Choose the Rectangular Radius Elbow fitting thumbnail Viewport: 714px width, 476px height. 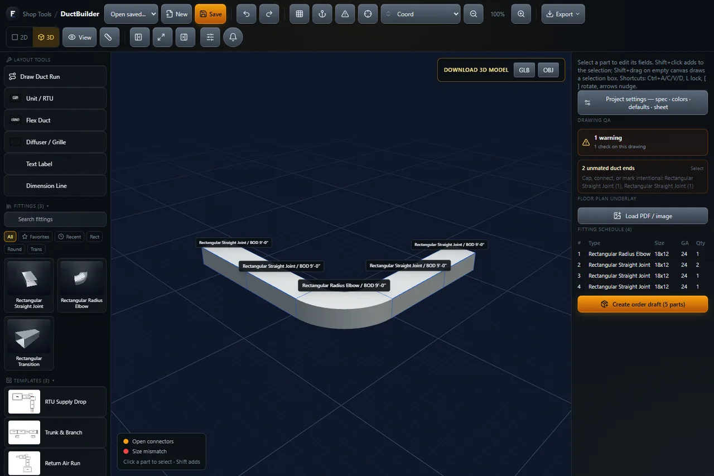[x=82, y=285]
